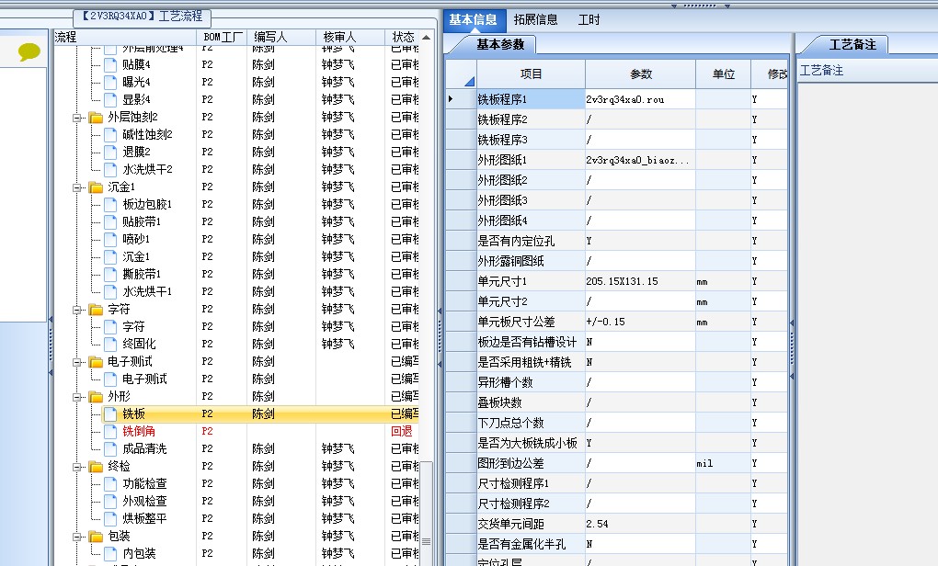
Task: Click the document icon beside 终固化
Action: (x=110, y=344)
